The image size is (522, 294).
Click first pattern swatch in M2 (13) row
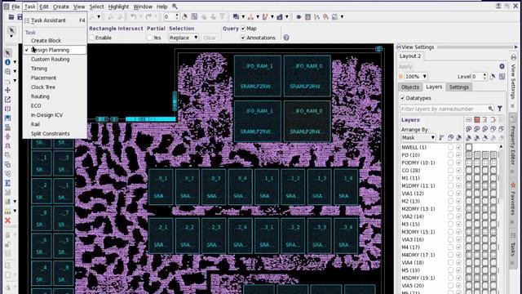click(469, 201)
